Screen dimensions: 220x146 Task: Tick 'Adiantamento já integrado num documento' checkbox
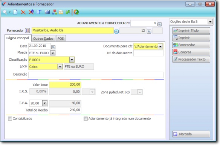click(x=86, y=119)
